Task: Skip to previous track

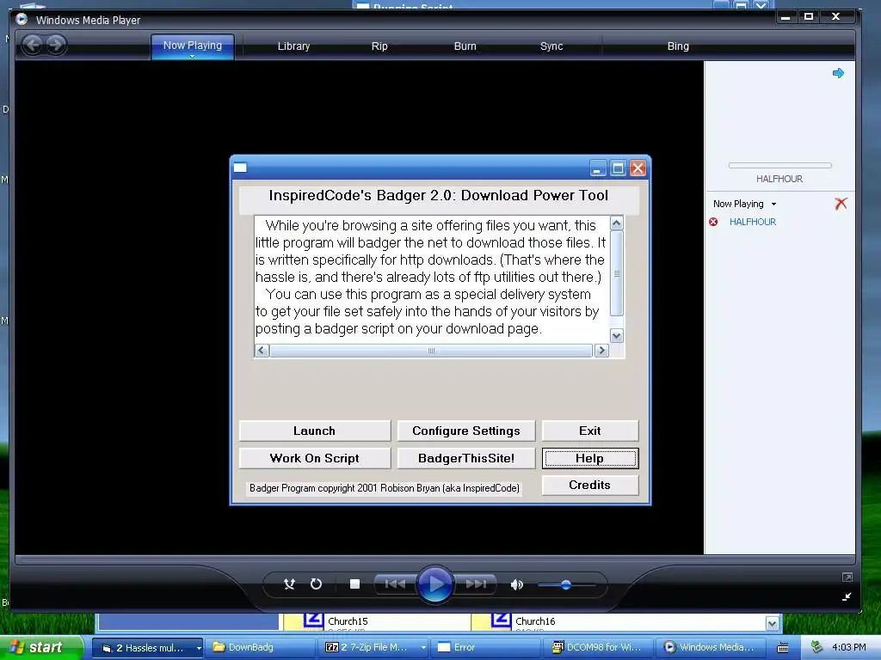Action: 396,584
